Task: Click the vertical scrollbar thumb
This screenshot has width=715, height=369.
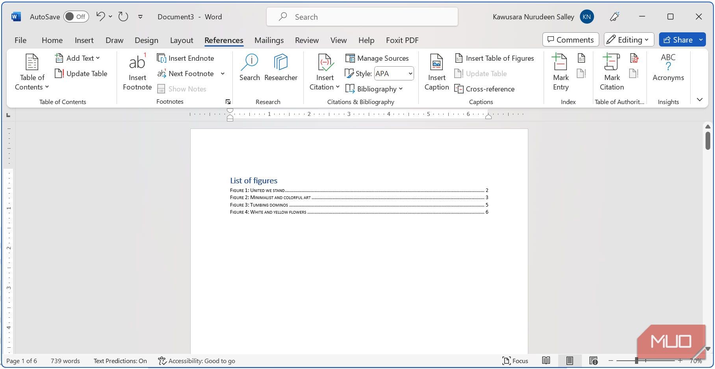Action: [x=708, y=140]
